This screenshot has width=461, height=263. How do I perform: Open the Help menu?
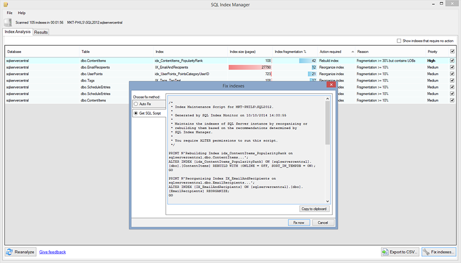22,13
